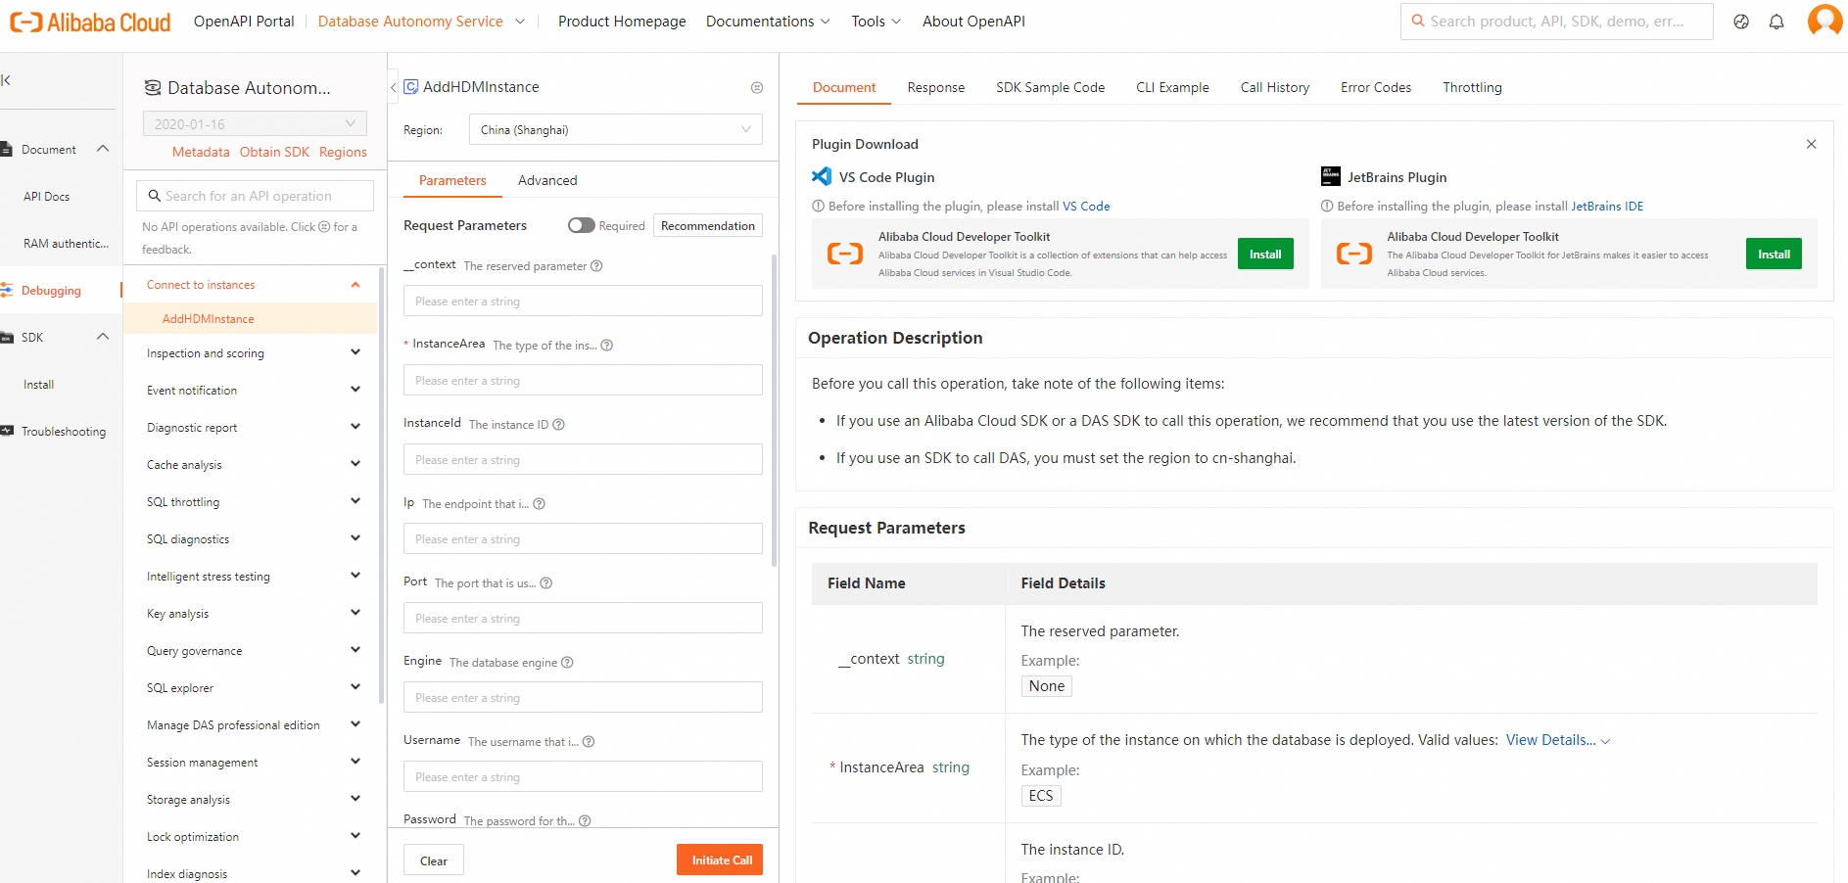Open the Throttling tab
The image size is (1848, 883).
pyautogui.click(x=1472, y=87)
